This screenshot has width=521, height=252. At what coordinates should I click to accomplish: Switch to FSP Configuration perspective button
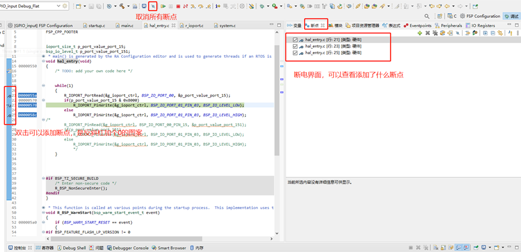point(480,16)
